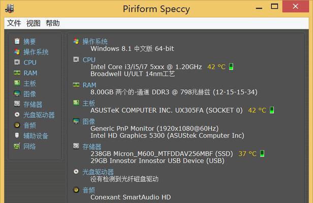313x203 pixels.
Task: Open the 帮助 menu
Action: click(53, 23)
